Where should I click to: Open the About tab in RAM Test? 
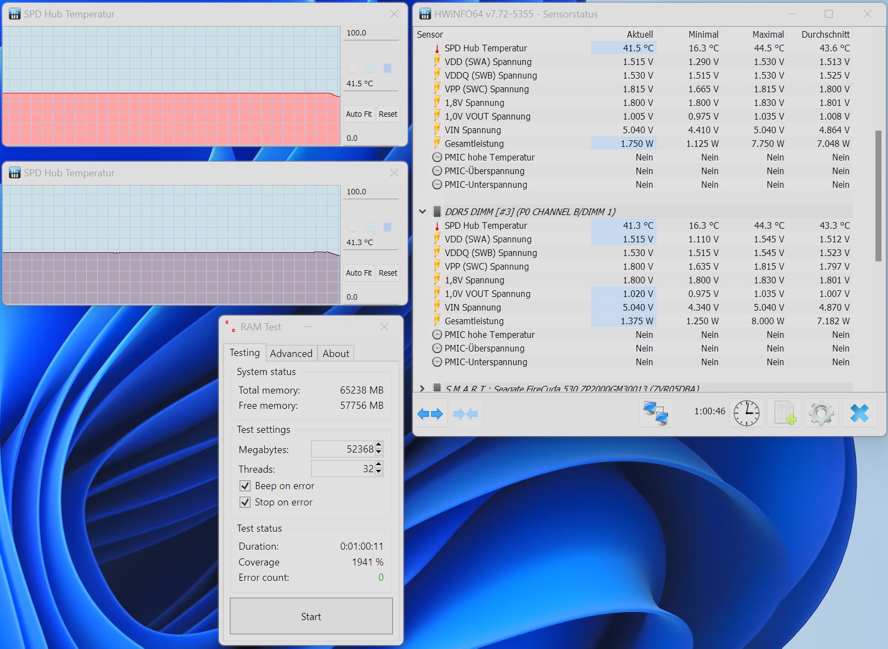click(x=336, y=353)
